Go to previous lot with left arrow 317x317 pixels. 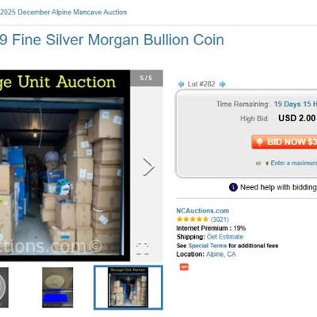click(x=181, y=84)
